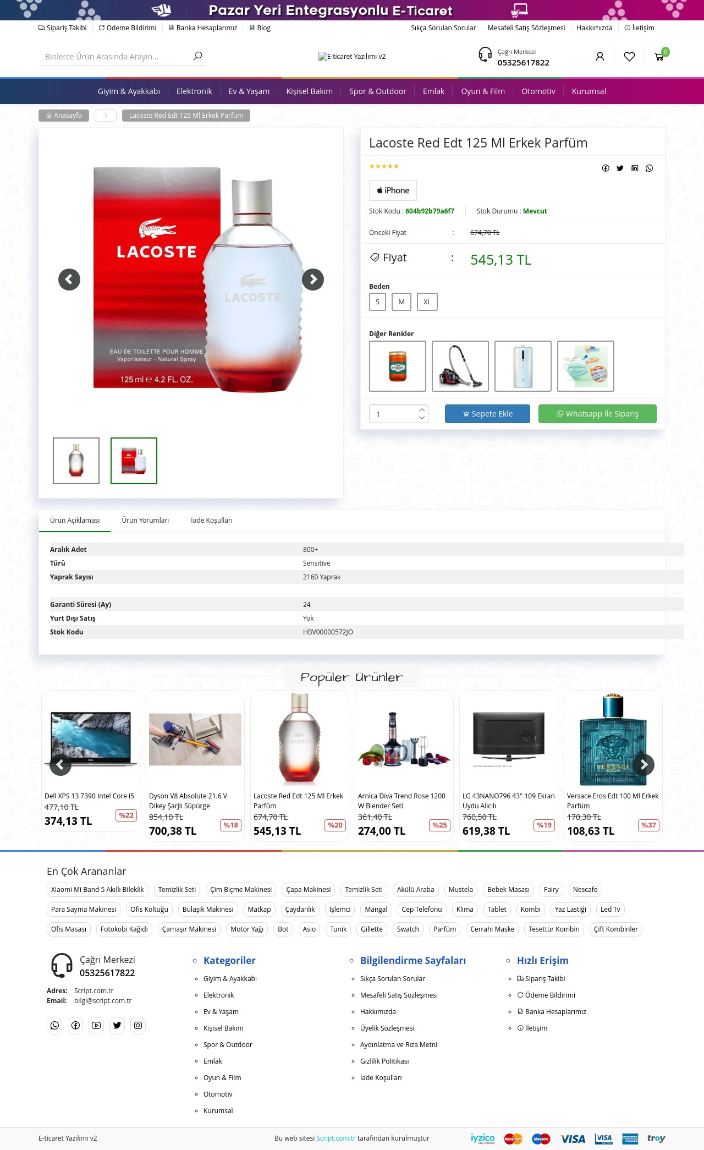Open footer YouTube icon
This screenshot has width=704, height=1150.
pos(96,1025)
